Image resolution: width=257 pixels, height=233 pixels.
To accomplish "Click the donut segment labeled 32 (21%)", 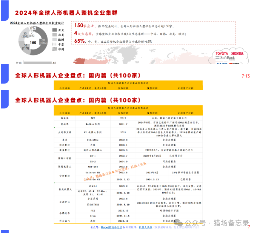I will pyautogui.click(x=25, y=47).
